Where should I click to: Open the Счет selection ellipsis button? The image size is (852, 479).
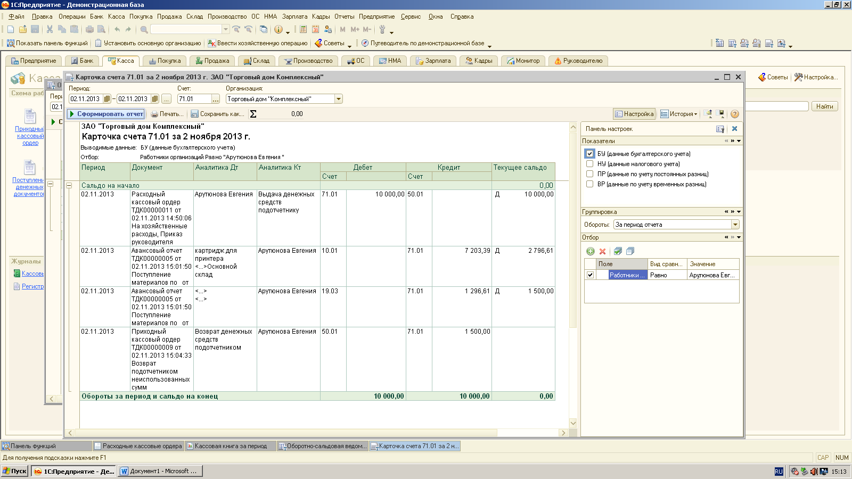(215, 99)
